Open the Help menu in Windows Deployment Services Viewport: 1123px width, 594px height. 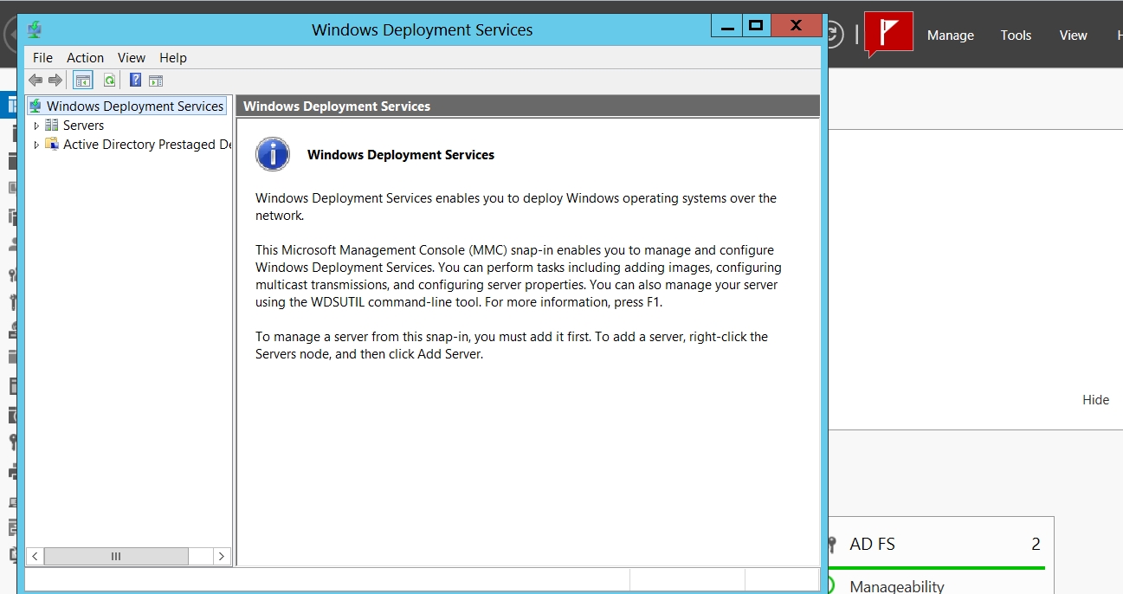[173, 58]
